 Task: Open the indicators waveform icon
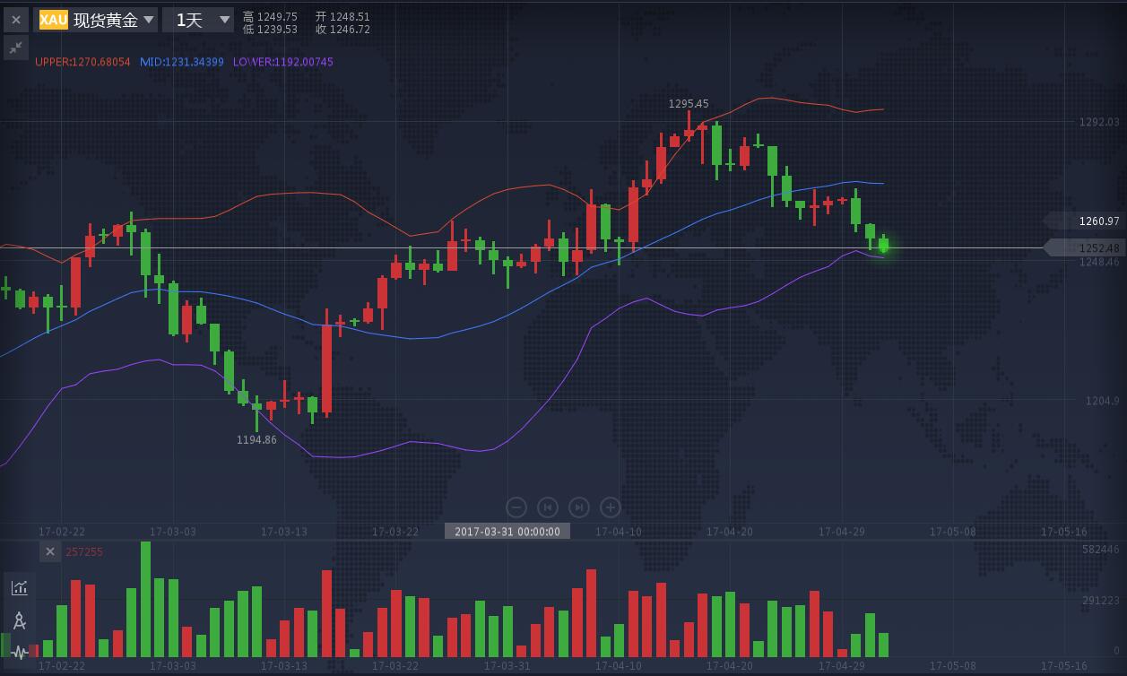[19, 652]
